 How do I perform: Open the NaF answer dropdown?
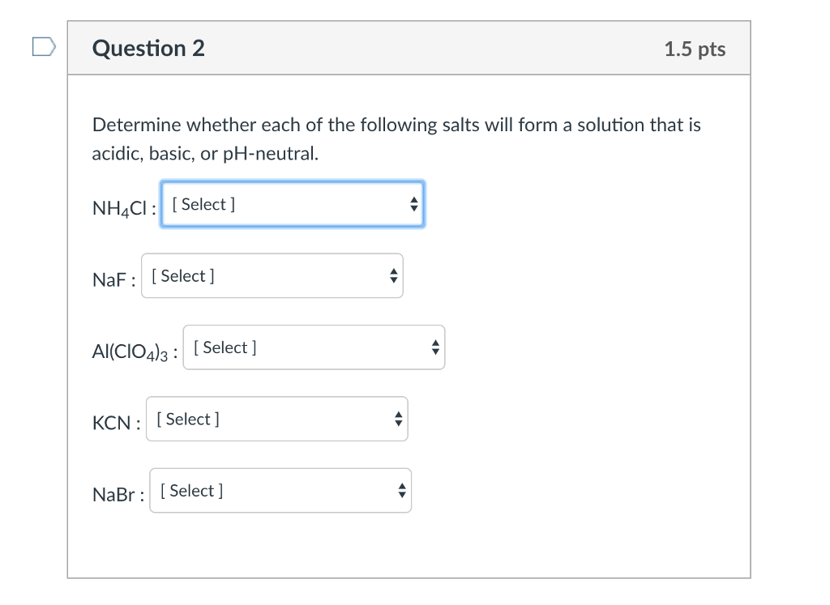click(x=272, y=275)
